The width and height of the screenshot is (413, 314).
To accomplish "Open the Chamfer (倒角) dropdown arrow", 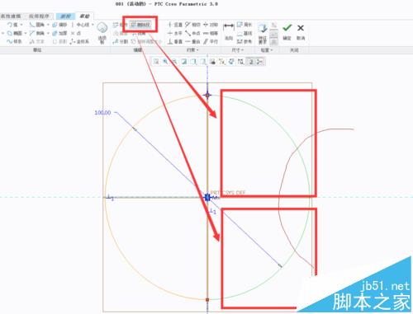I will pyautogui.click(x=48, y=33).
